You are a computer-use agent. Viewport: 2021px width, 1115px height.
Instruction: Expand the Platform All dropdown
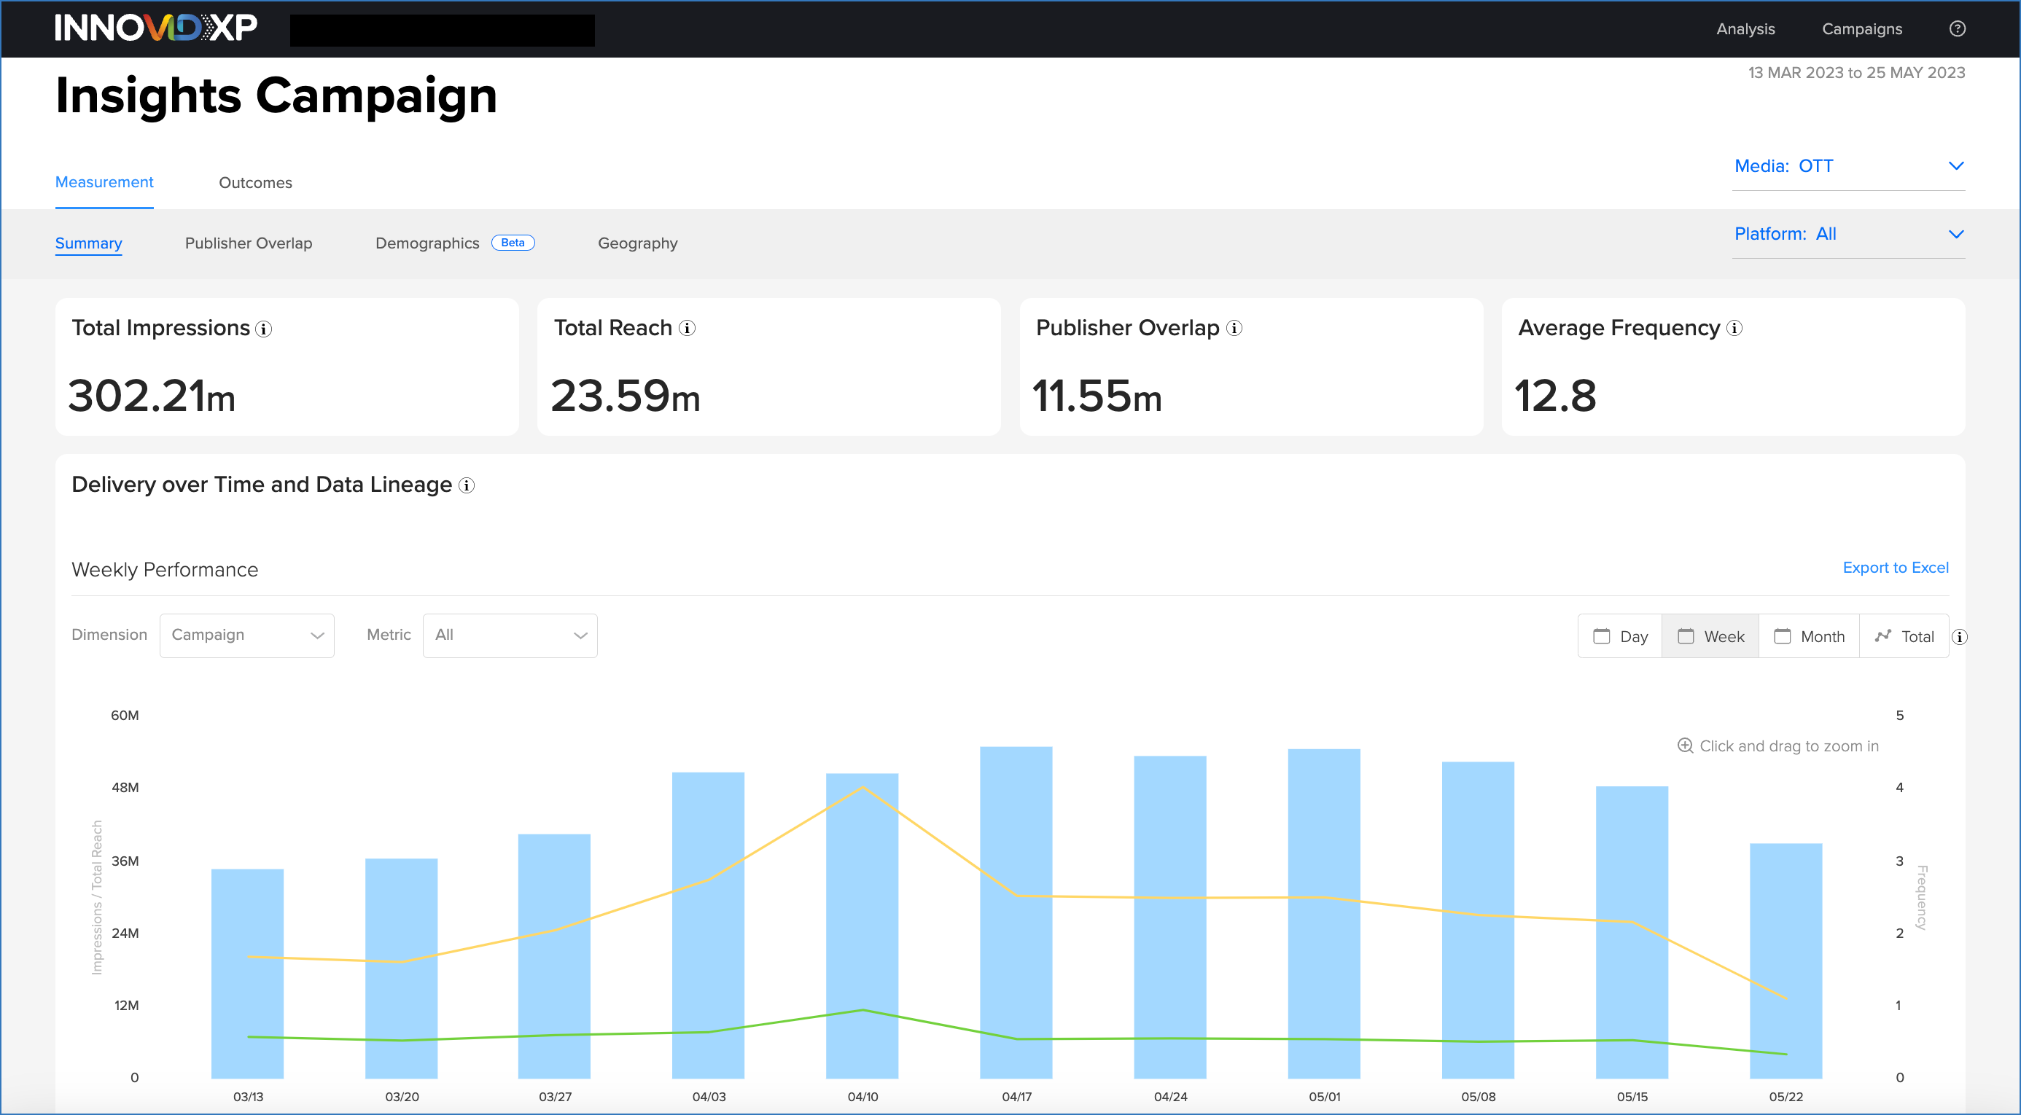(1847, 234)
